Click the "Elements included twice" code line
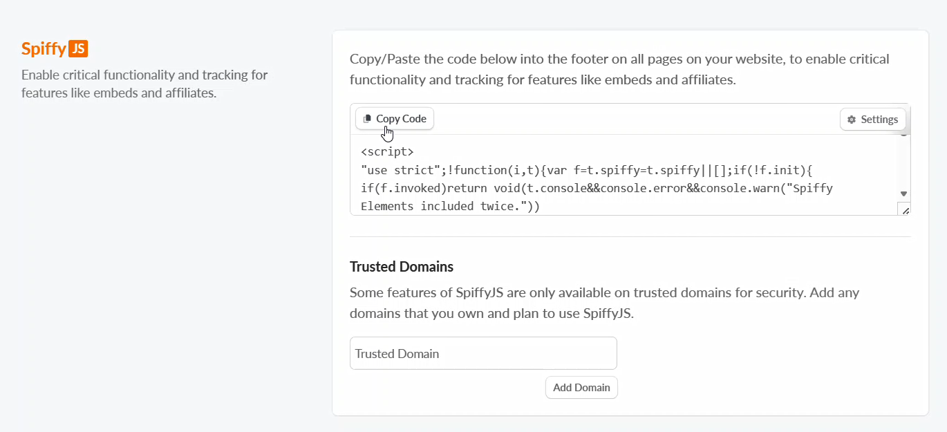The height and width of the screenshot is (432, 947). point(450,206)
